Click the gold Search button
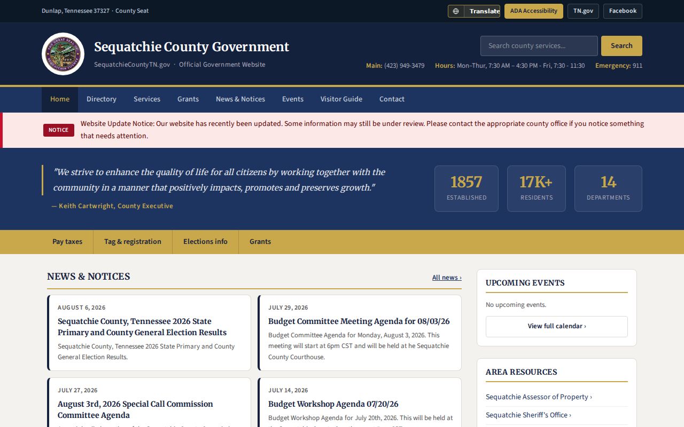This screenshot has height=427, width=684. click(x=621, y=46)
